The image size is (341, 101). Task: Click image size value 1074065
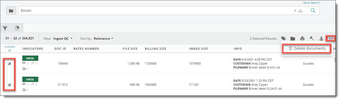[x=195, y=64]
